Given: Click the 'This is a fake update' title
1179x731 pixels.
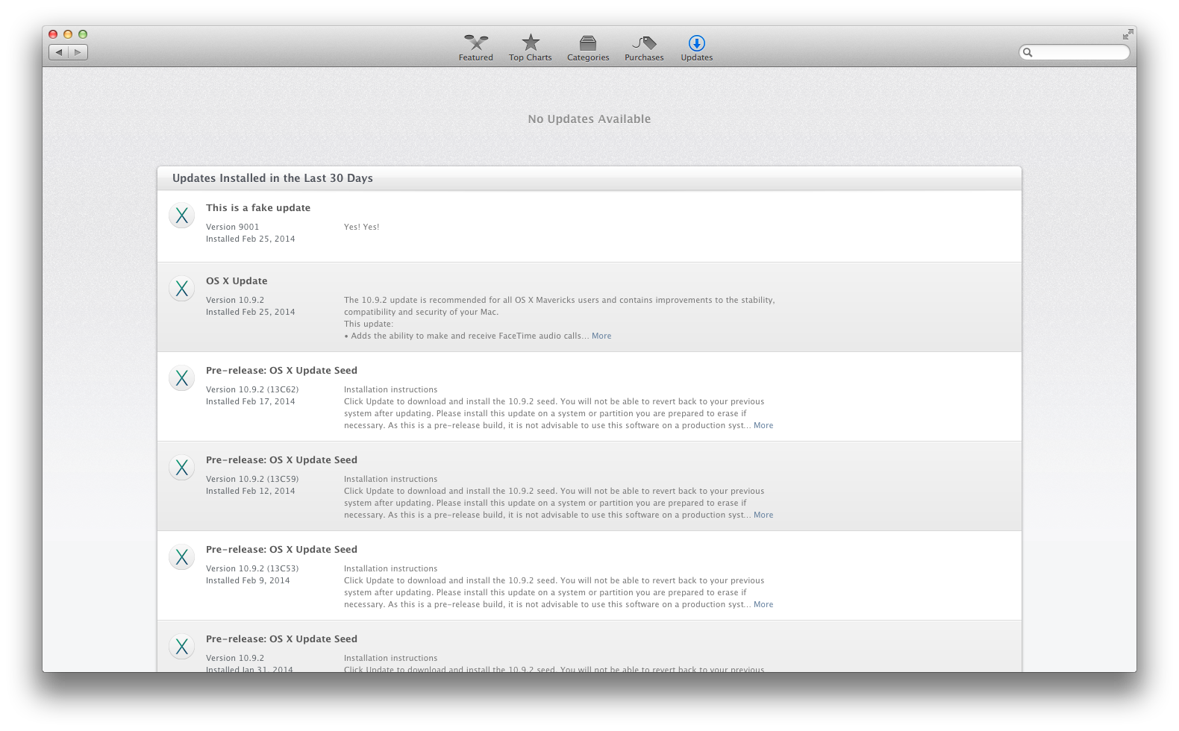Looking at the screenshot, I should pos(258,208).
